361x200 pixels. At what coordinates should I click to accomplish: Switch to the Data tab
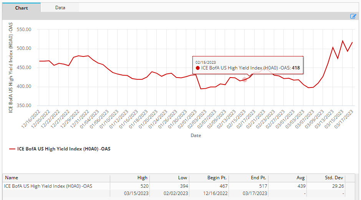tap(60, 8)
